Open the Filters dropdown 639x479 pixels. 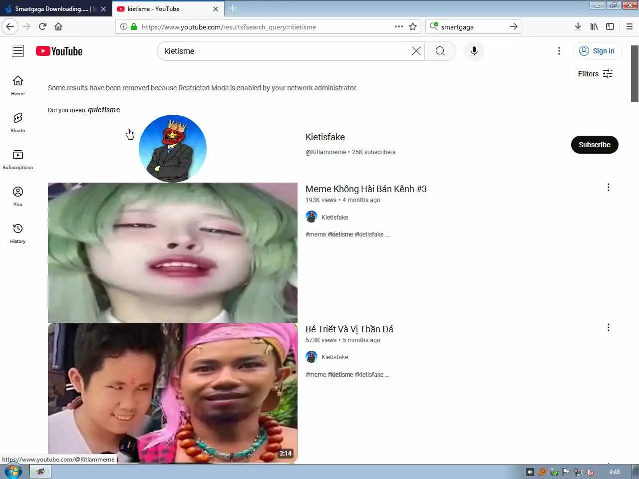[595, 74]
